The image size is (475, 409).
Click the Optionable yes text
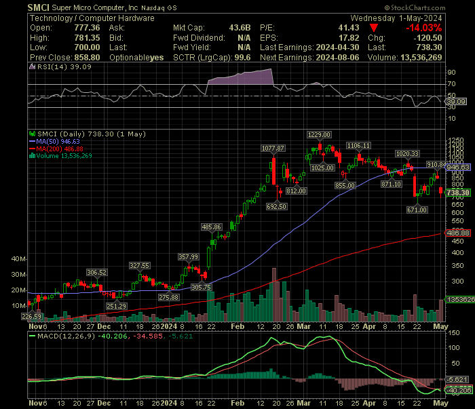coord(136,58)
